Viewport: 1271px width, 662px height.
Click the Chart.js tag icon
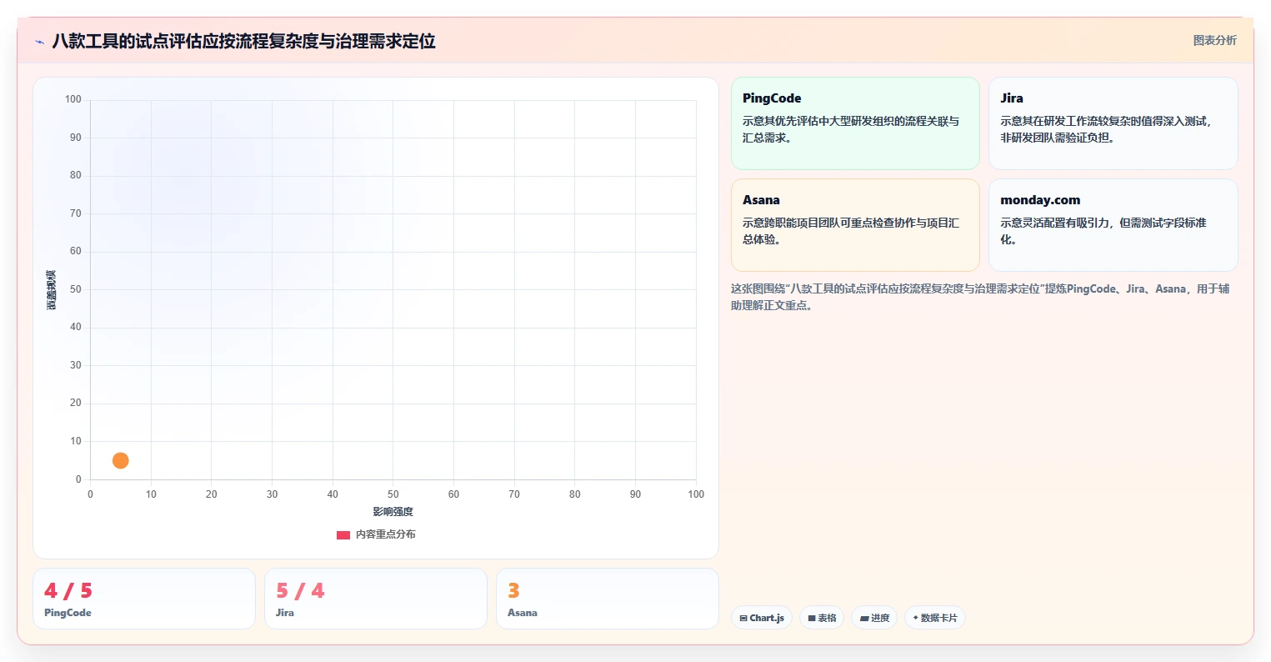(x=743, y=619)
